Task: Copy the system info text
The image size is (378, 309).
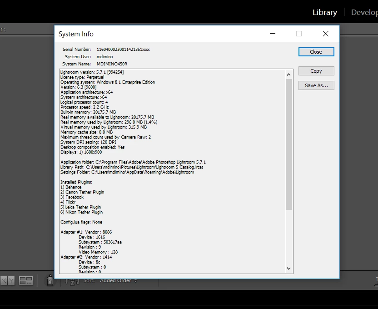Action: pyautogui.click(x=316, y=71)
